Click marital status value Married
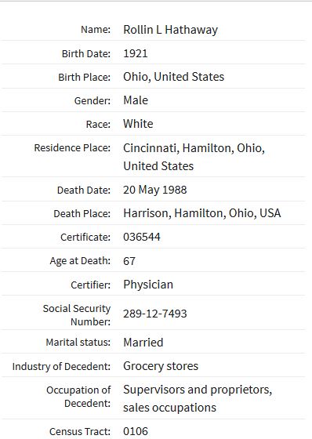This screenshot has width=312, height=439. tap(143, 343)
